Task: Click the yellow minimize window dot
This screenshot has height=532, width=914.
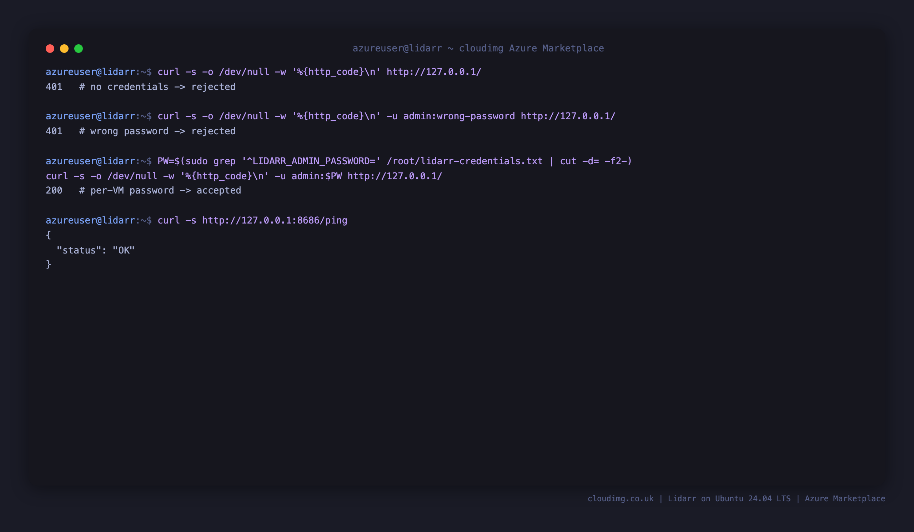Action: 64,49
